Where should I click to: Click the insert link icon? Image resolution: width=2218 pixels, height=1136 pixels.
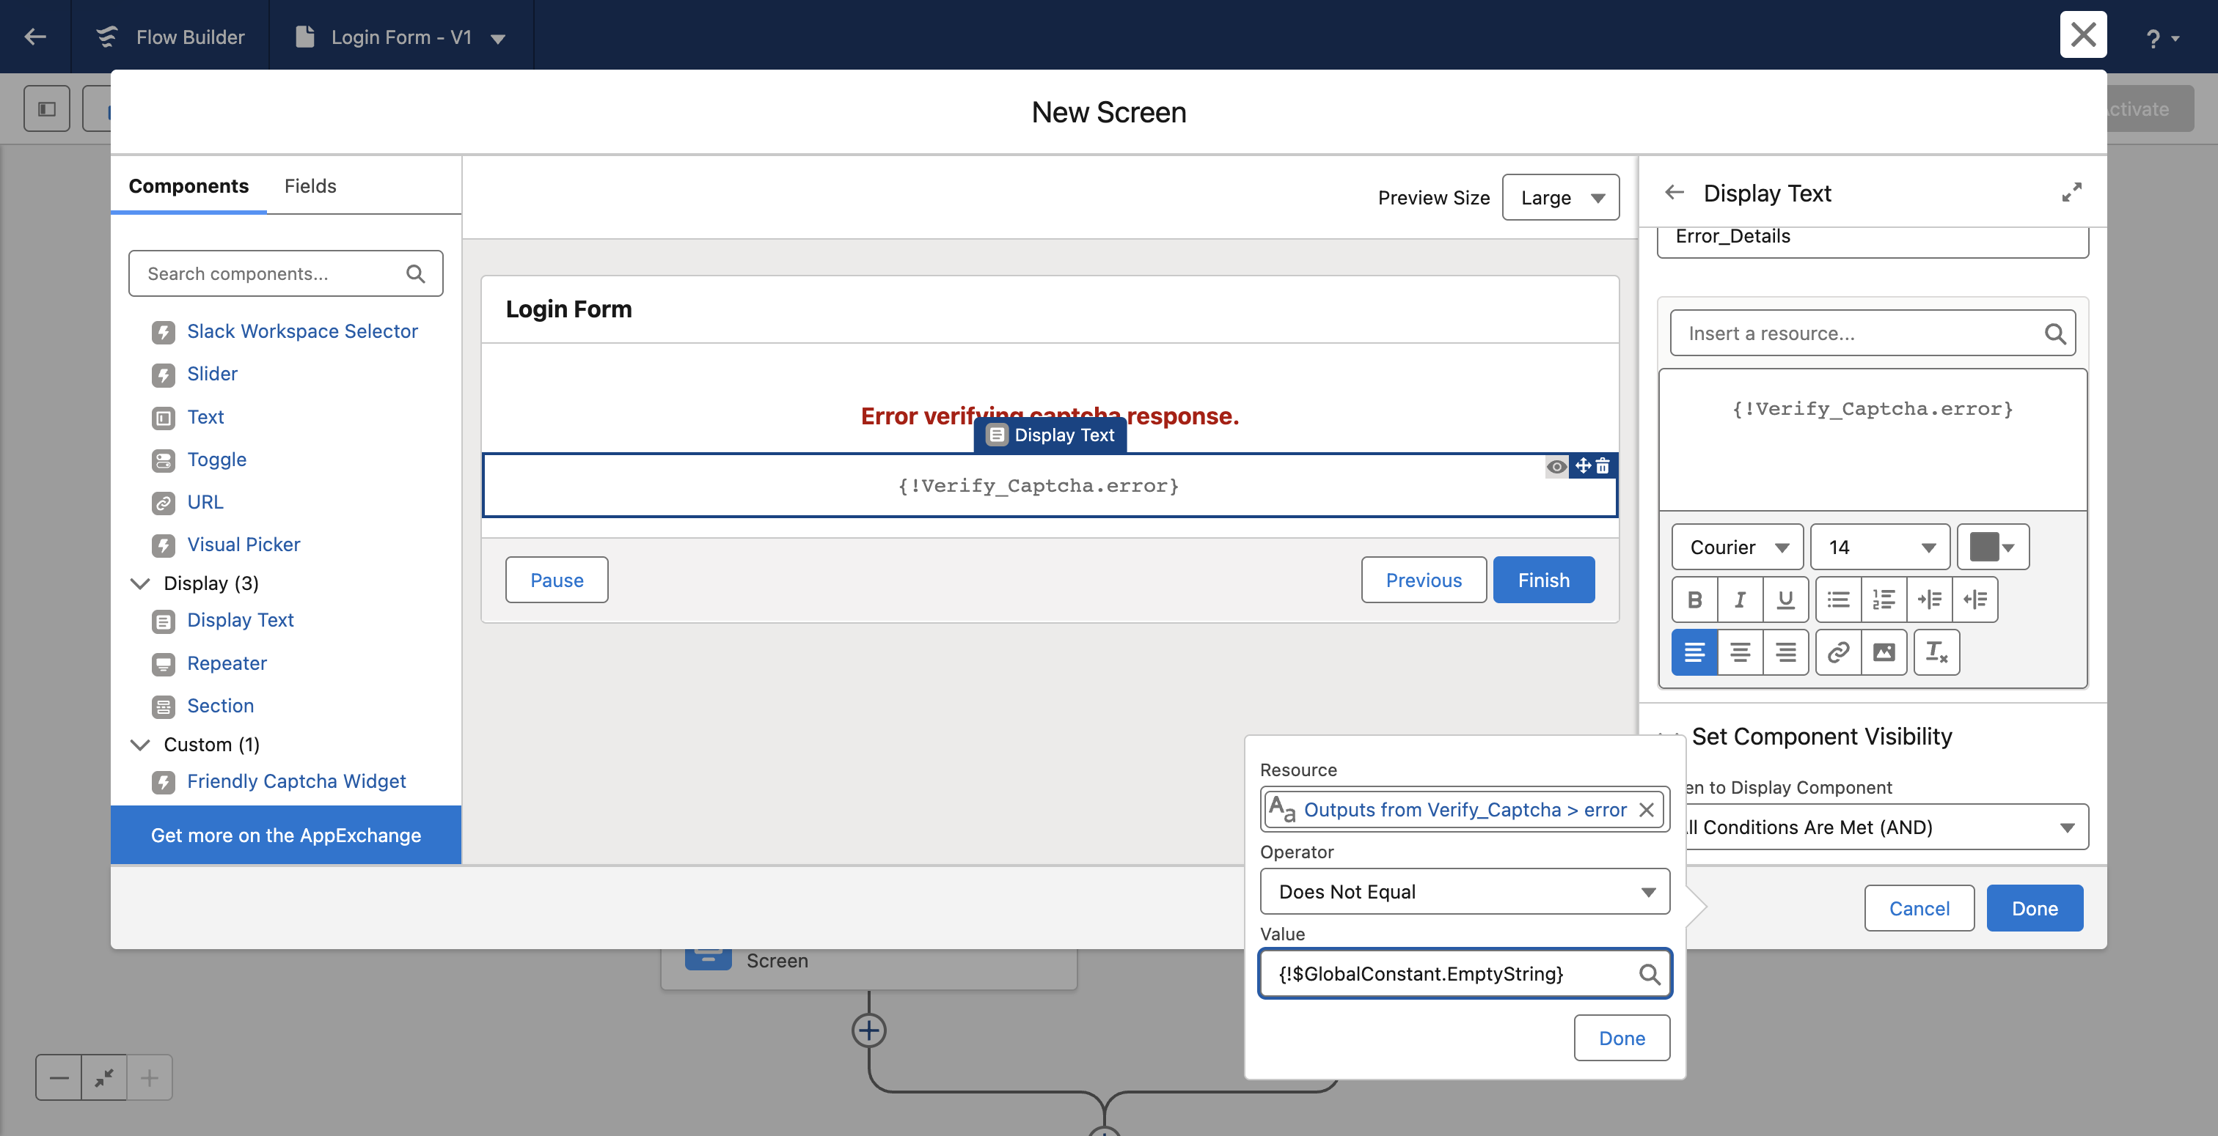[1838, 652]
